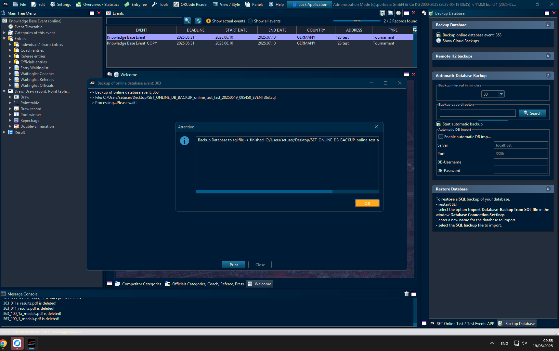Expand the Result tree node
The image size is (559, 351).
click(x=4, y=132)
